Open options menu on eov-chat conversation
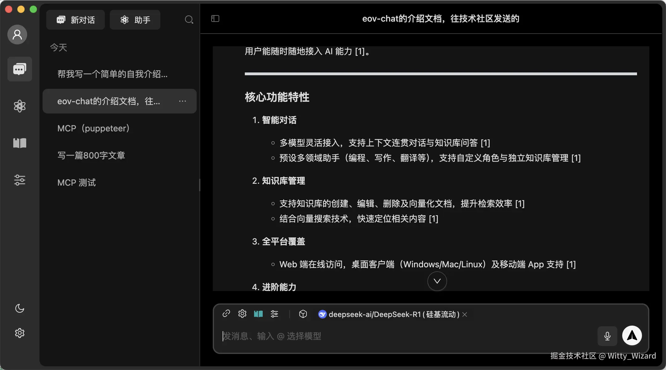 pyautogui.click(x=183, y=101)
